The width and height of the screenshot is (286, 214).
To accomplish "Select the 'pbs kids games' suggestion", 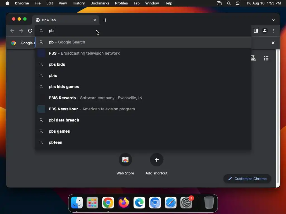I will coord(143,87).
